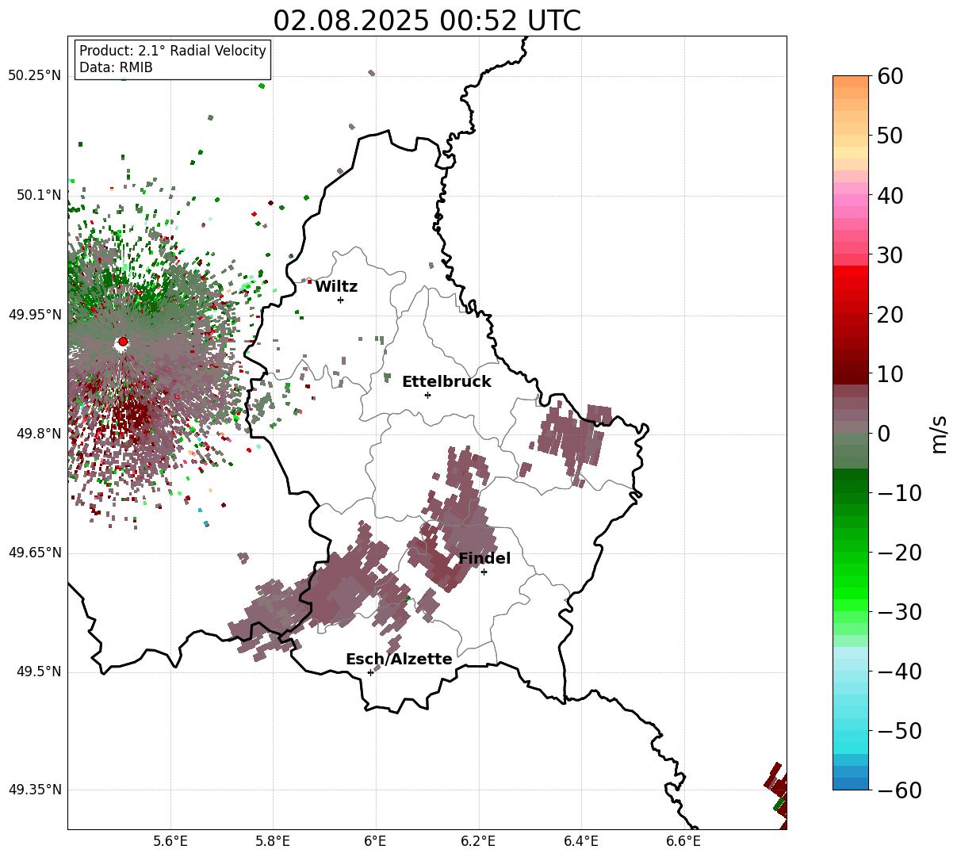Click the 49.35°N latitude label
Image resolution: width=957 pixels, height=857 pixels.
(34, 790)
